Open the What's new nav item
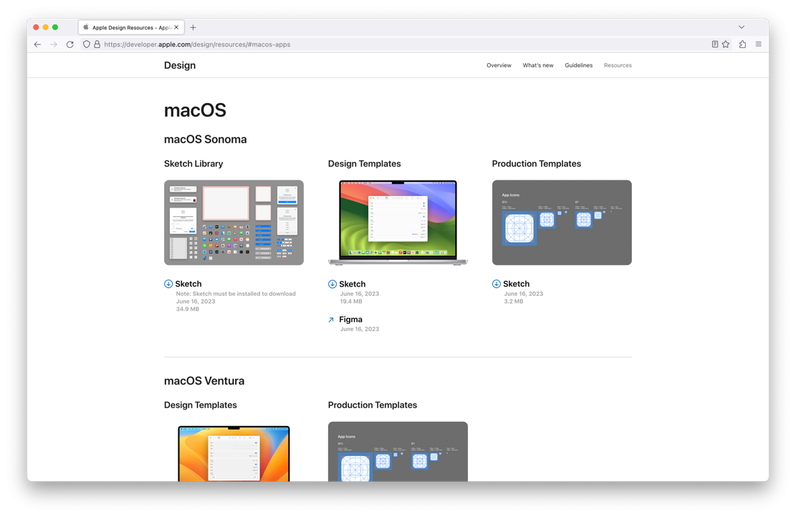Image resolution: width=796 pixels, height=517 pixels. 537,65
